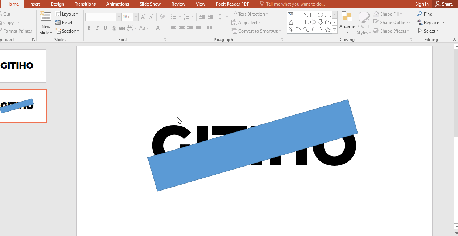Toggle the bulleted list
Screen dimensions: 458x236
tap(173, 16)
